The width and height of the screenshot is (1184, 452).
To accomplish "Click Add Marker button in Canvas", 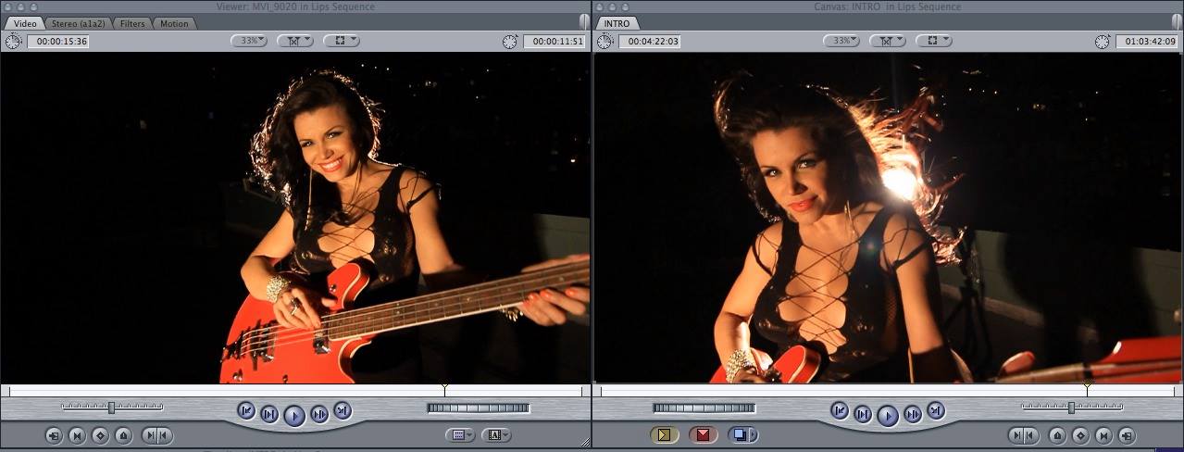I will [x=1057, y=435].
